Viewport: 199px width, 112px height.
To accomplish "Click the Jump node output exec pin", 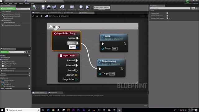I will (125, 44).
